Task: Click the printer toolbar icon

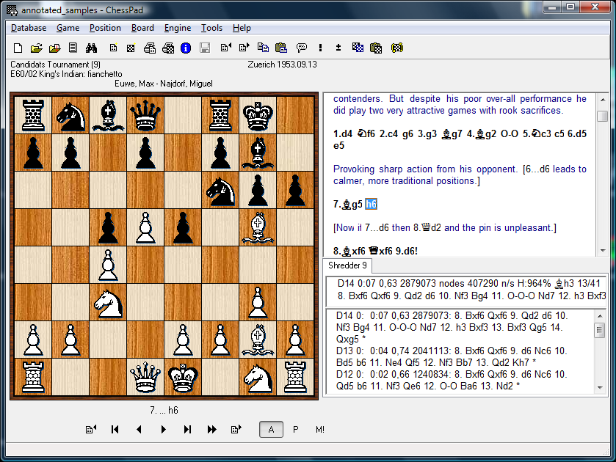Action: [x=150, y=48]
